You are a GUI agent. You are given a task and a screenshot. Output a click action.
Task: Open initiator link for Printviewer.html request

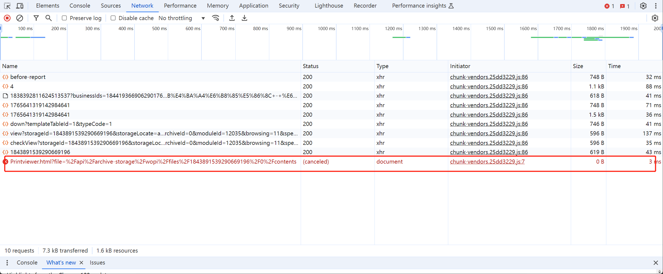click(x=487, y=162)
